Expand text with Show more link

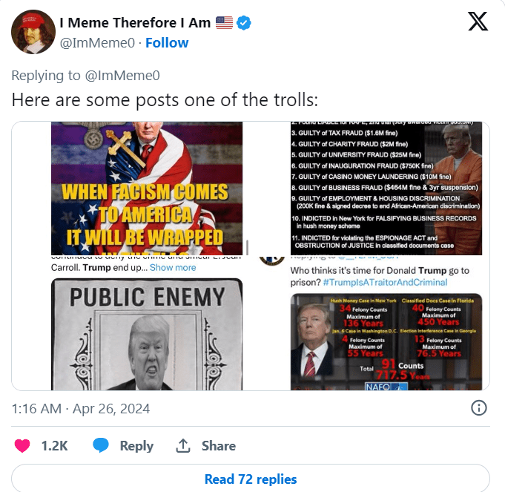tap(173, 268)
